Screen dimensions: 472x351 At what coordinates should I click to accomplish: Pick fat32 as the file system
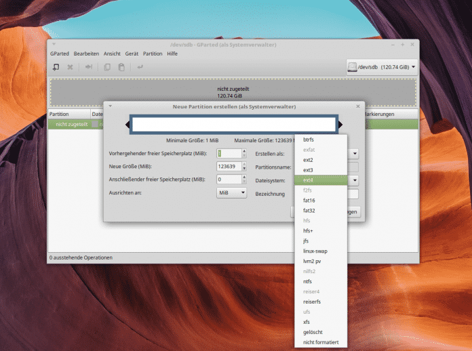coord(309,210)
